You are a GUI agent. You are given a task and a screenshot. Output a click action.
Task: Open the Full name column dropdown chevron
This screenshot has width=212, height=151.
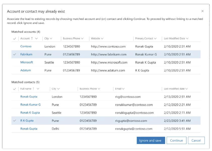[38, 89]
